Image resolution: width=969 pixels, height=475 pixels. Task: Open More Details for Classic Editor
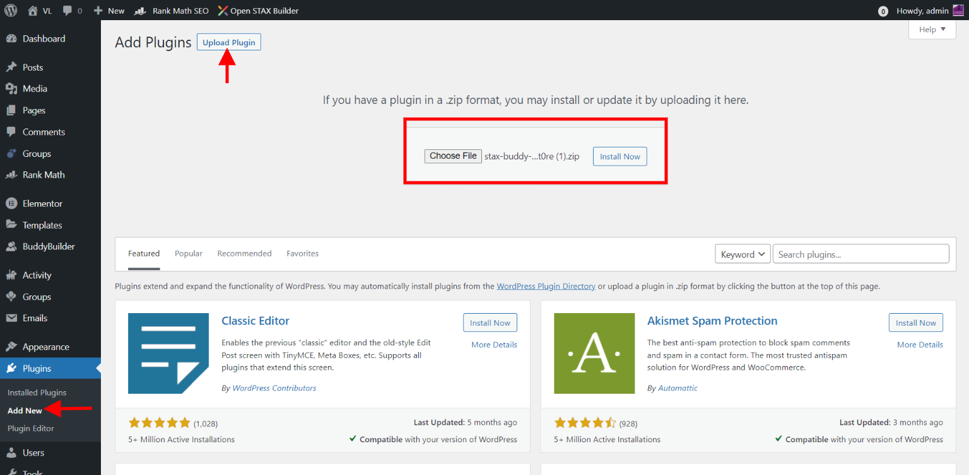click(x=495, y=345)
